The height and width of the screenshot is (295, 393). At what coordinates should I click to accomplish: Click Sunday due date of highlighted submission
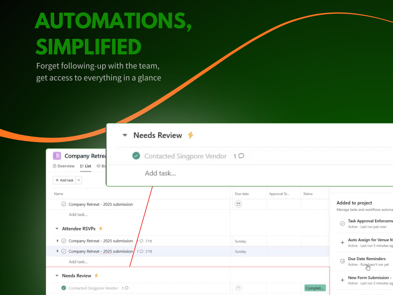click(x=241, y=251)
